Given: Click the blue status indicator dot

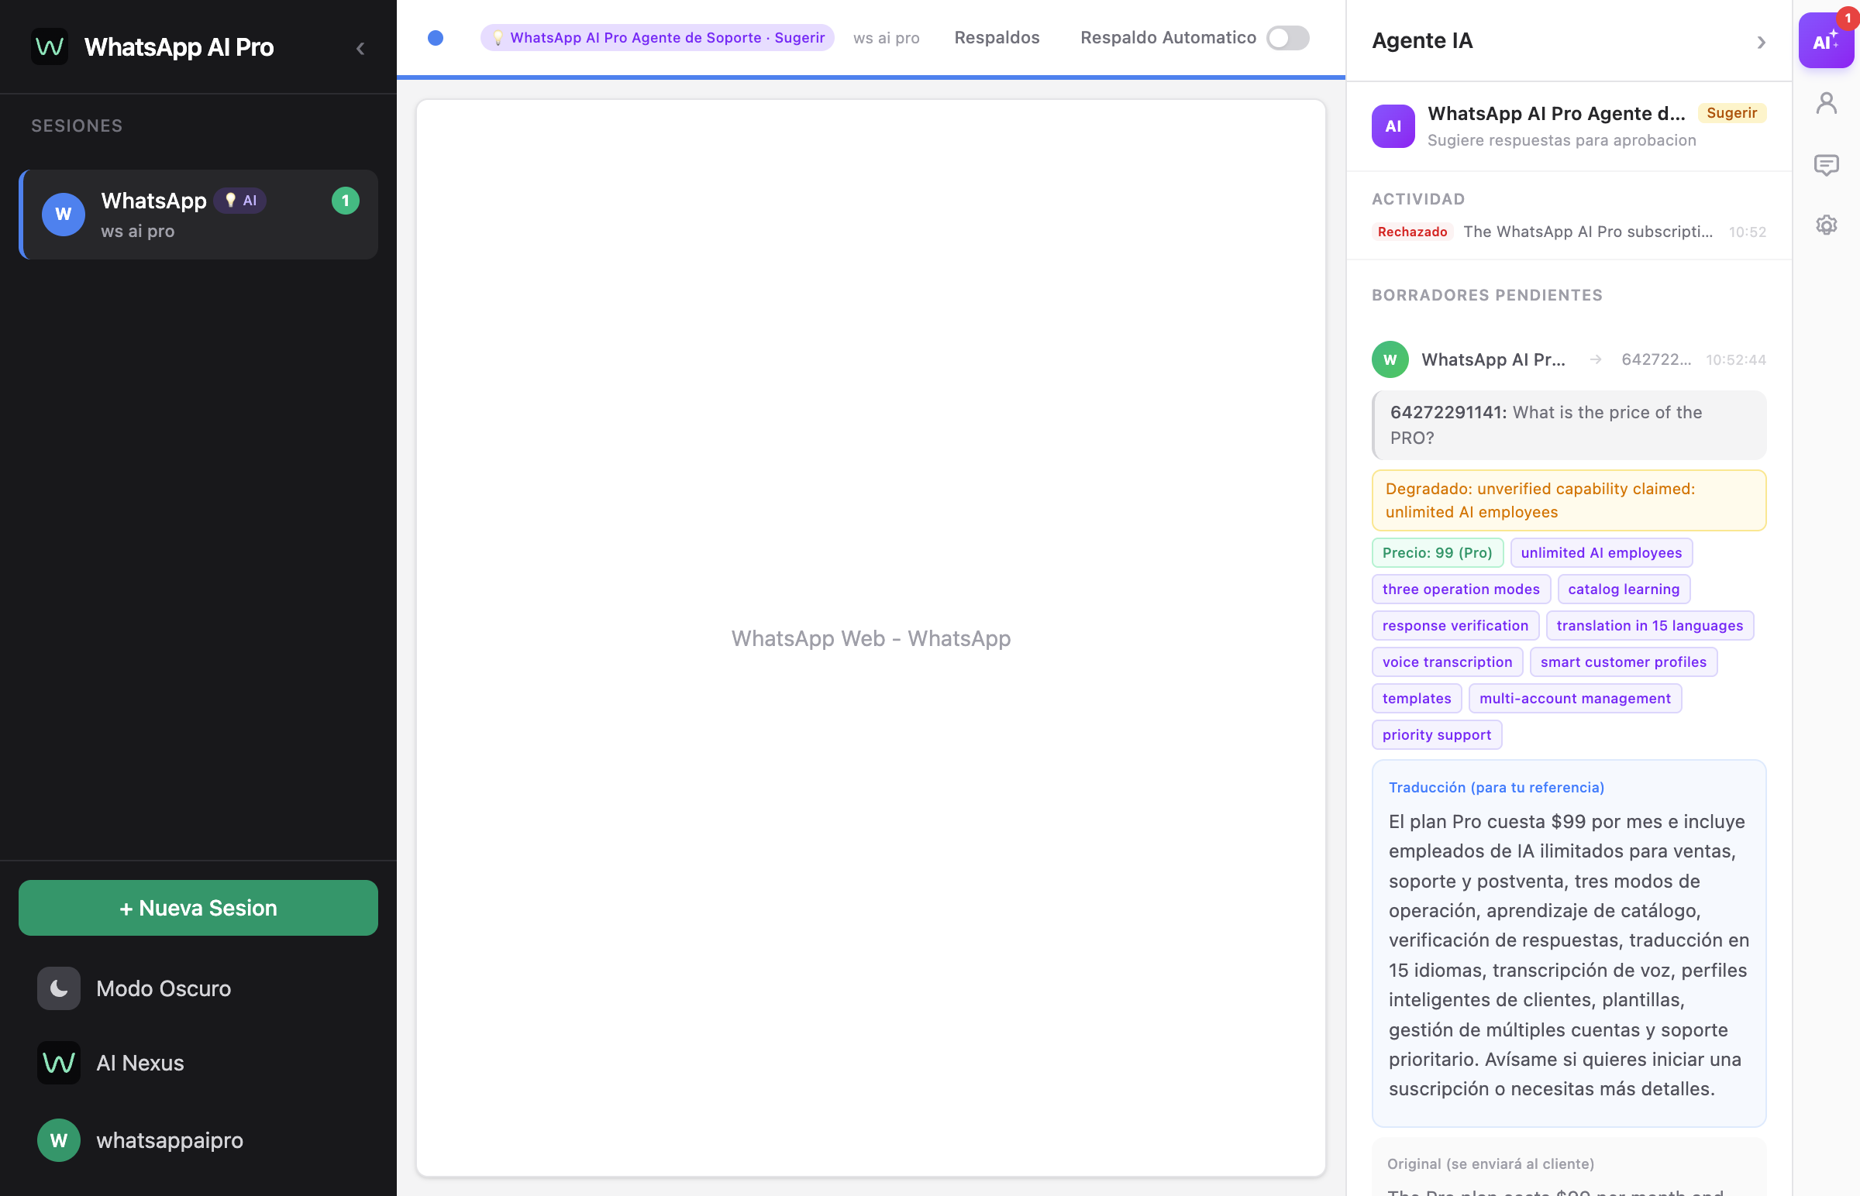Looking at the screenshot, I should pyautogui.click(x=436, y=38).
